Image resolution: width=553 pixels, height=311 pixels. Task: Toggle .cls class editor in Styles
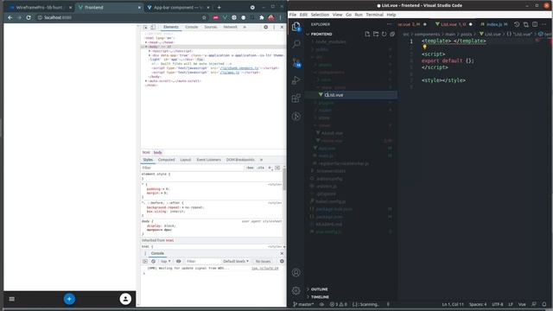tap(260, 168)
